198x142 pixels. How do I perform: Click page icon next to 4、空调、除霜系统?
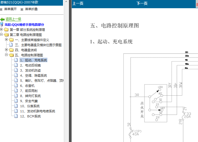pyautogui.click(x=16, y=75)
